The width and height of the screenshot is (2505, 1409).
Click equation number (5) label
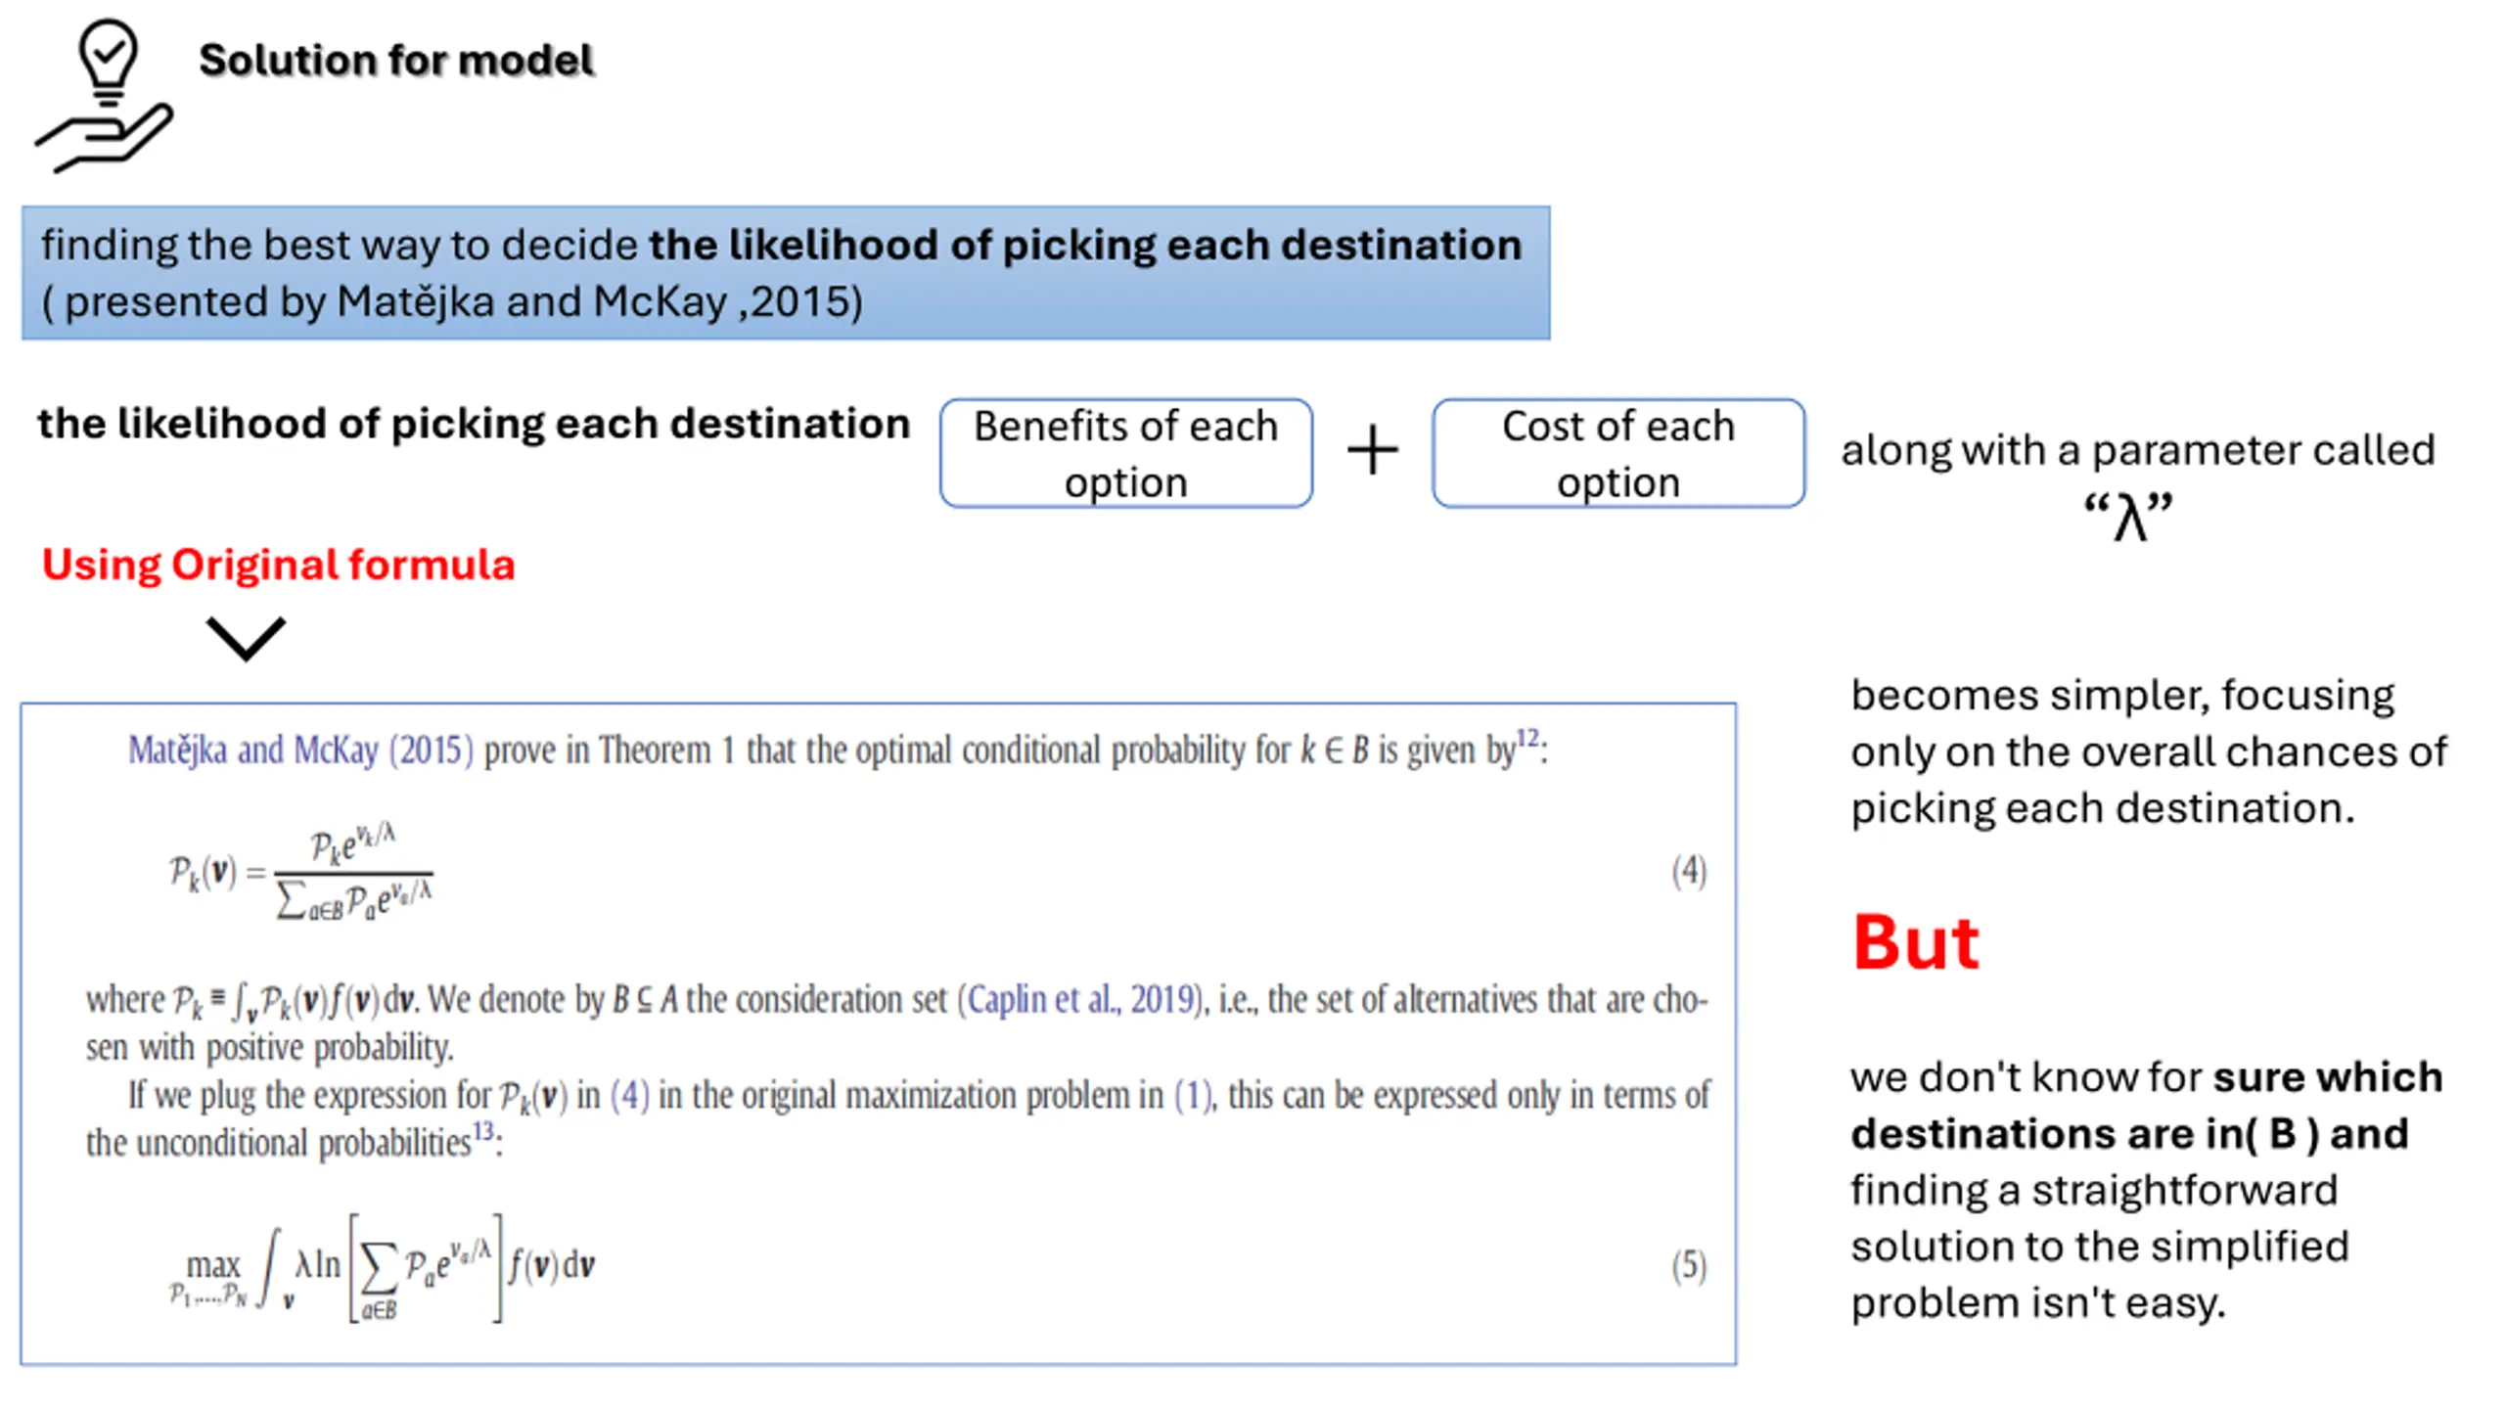tap(1689, 1265)
